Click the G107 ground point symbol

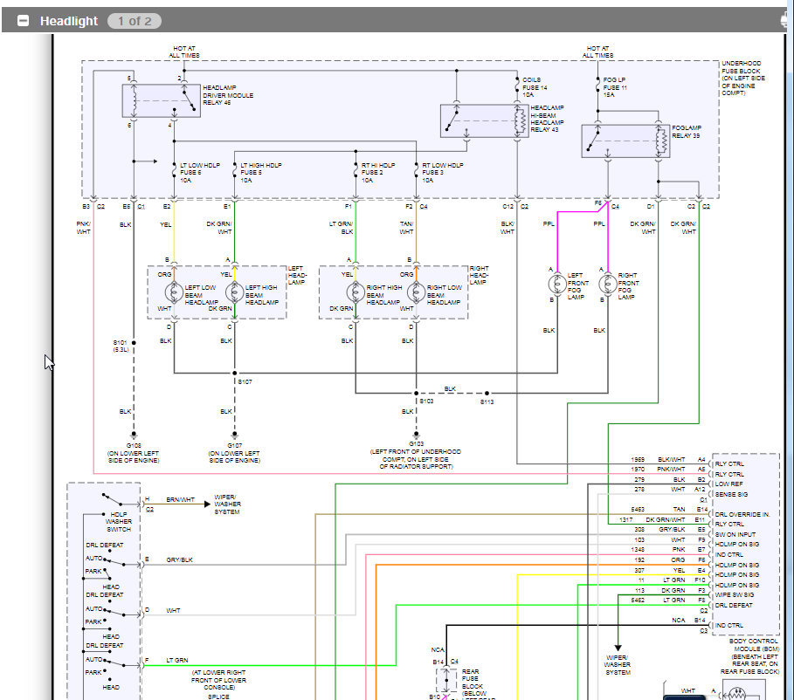tap(234, 435)
